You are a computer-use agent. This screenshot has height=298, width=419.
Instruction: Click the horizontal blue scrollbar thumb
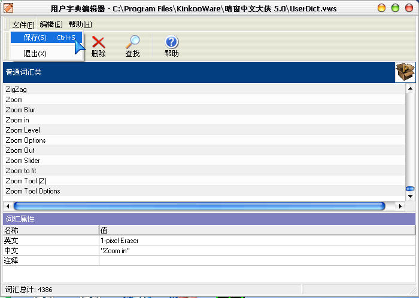199,206
